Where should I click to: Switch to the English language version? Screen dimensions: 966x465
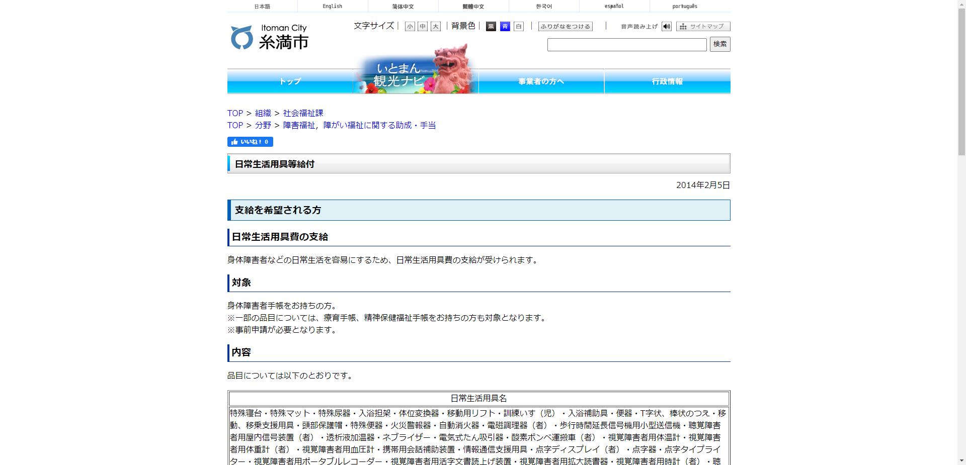tap(332, 6)
